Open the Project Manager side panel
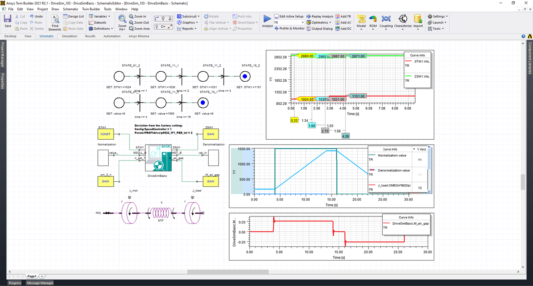 [x=2, y=55]
